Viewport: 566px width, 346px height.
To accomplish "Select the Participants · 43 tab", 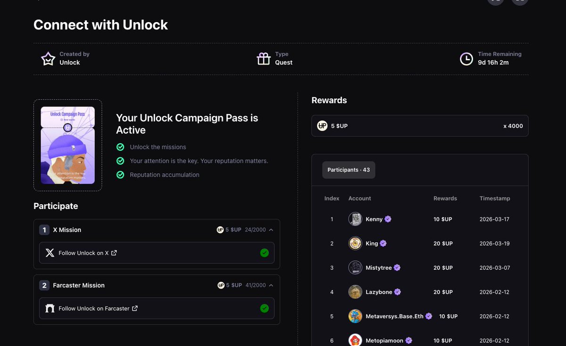I will [x=349, y=170].
